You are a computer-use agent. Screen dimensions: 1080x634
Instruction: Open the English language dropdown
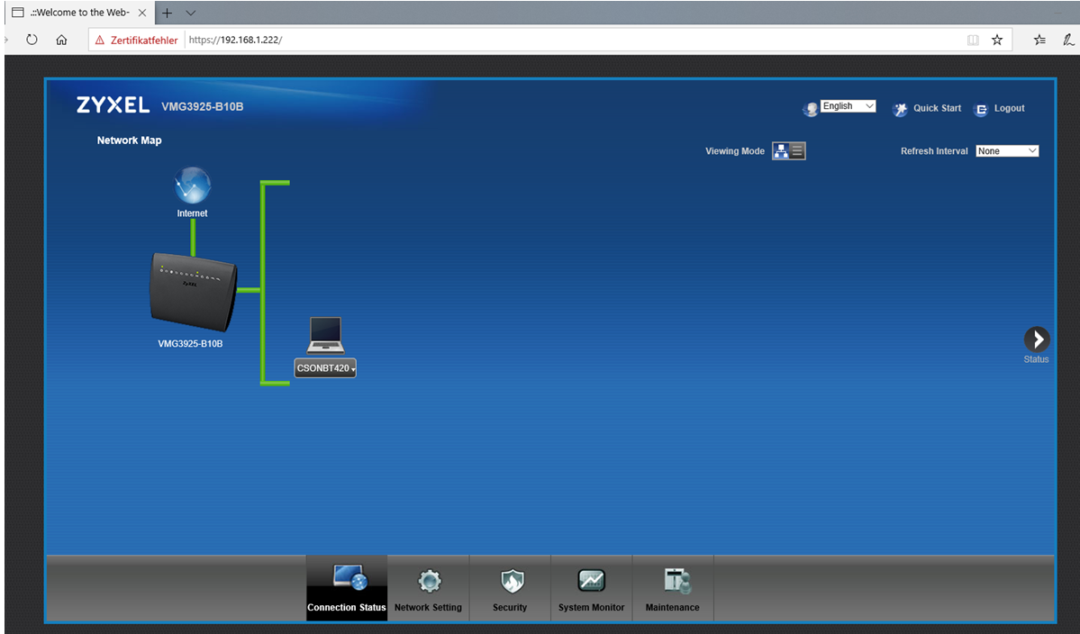(x=848, y=106)
